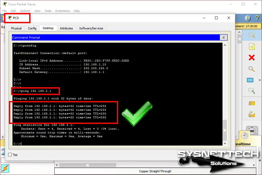
Task: Select the Select tool in right toolbar
Action: 252,36
